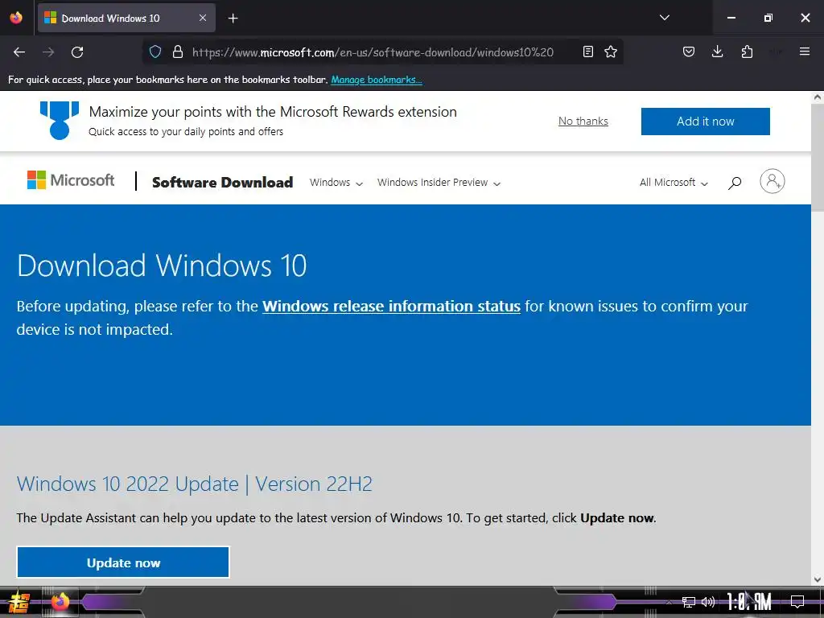Go back to the previous page
Viewport: 824px width, 618px height.
[19, 52]
